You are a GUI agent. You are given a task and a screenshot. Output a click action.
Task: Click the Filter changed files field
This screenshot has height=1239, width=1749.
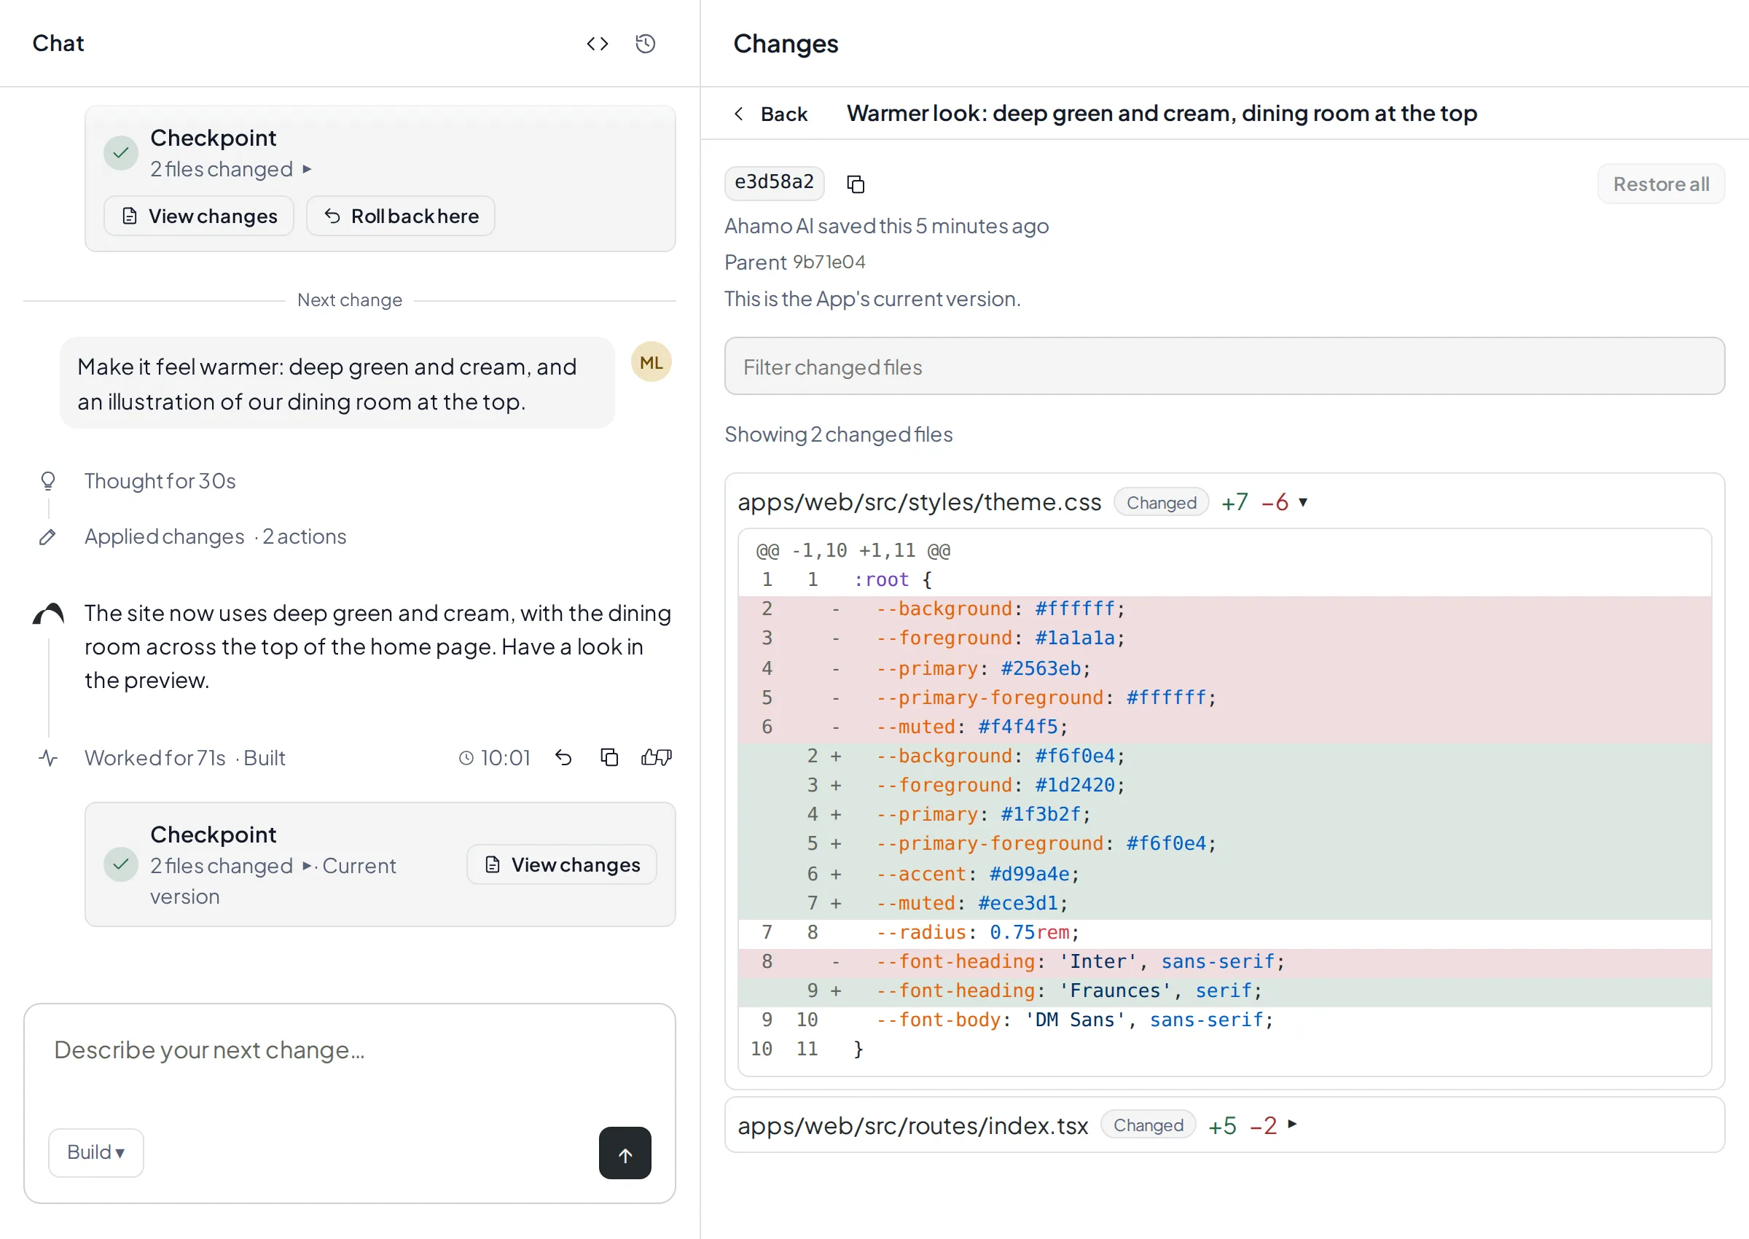[x=1224, y=367]
